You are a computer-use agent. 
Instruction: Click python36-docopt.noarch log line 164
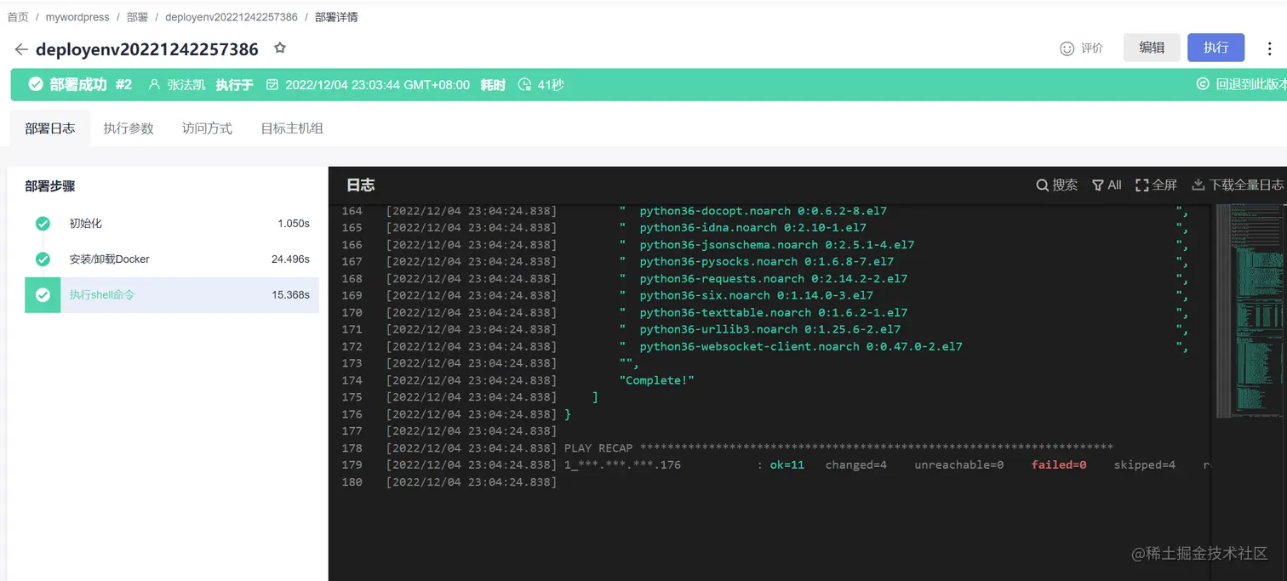click(x=764, y=211)
